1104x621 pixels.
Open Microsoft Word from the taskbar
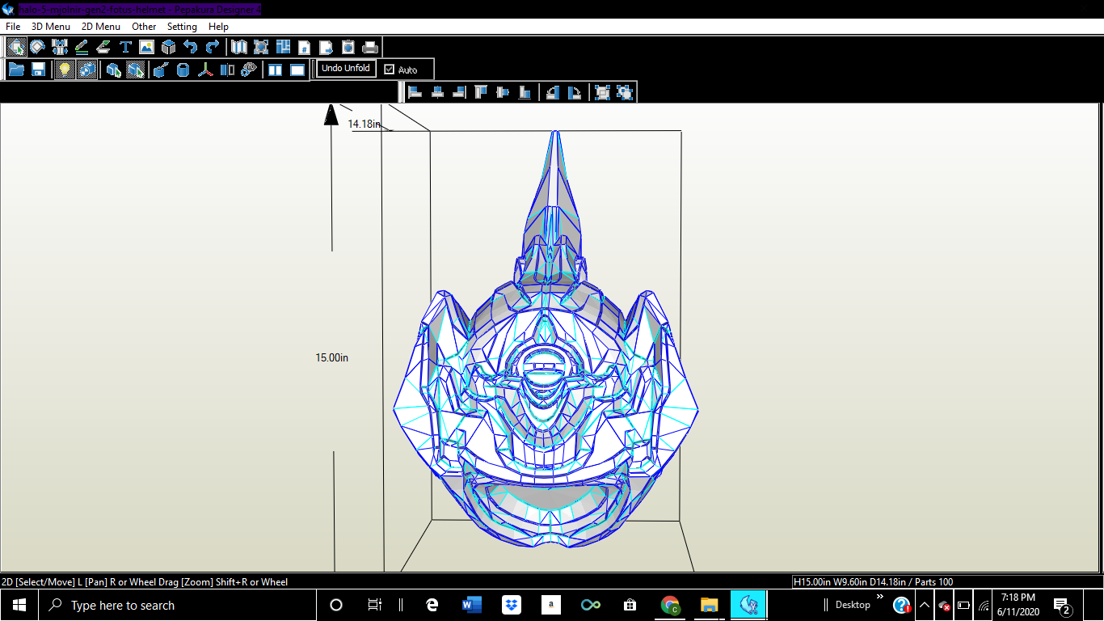coord(472,605)
